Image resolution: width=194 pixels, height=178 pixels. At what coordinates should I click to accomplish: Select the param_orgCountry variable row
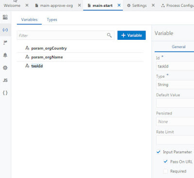81,48
